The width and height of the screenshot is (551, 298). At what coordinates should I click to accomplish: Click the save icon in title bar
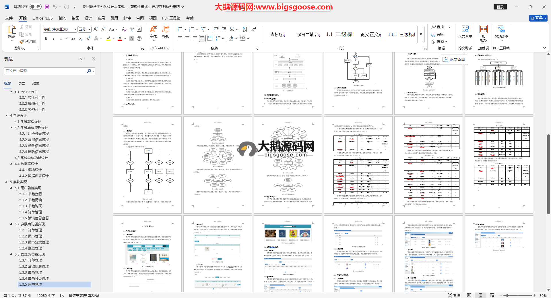click(x=47, y=7)
